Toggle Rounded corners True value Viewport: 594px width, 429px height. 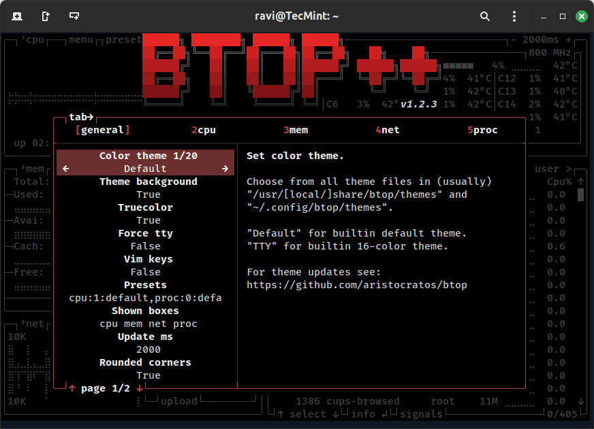(x=148, y=376)
